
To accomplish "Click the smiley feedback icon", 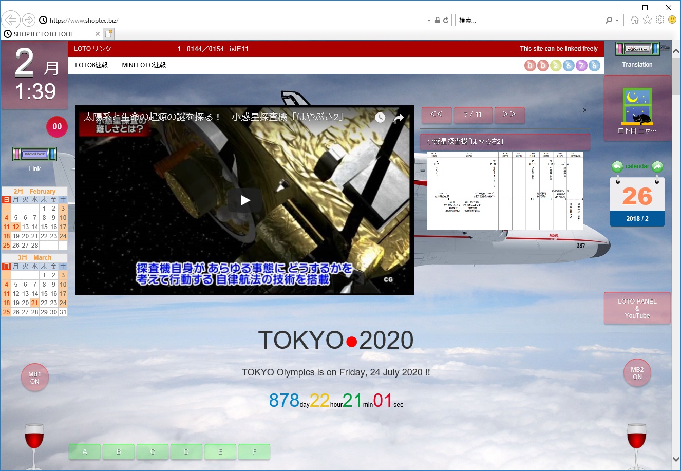I will (x=672, y=20).
